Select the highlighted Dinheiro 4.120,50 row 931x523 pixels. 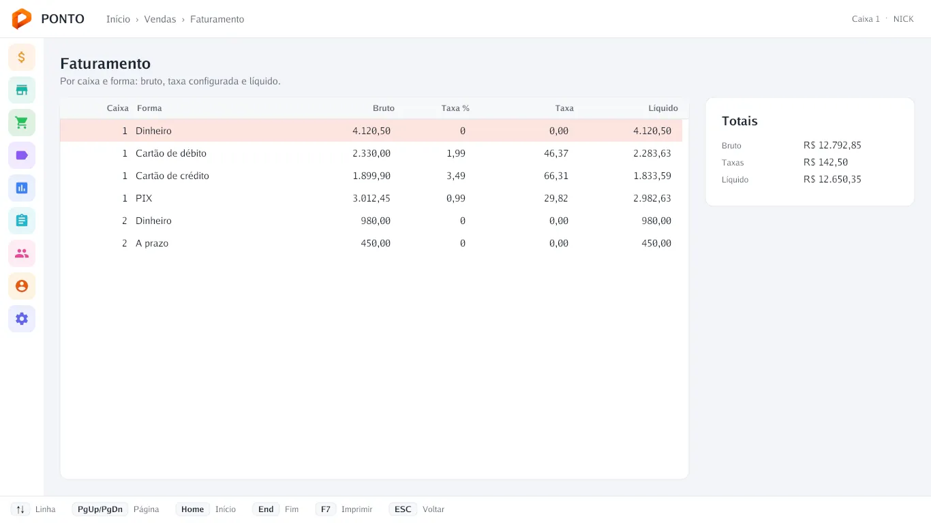[x=371, y=131]
